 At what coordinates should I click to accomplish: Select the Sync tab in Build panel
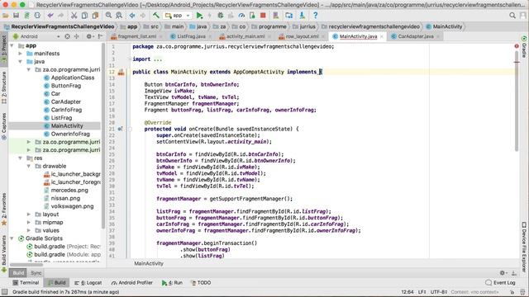click(x=36, y=273)
